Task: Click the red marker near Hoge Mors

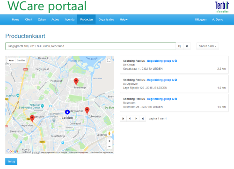Action: pyautogui.click(x=32, y=118)
